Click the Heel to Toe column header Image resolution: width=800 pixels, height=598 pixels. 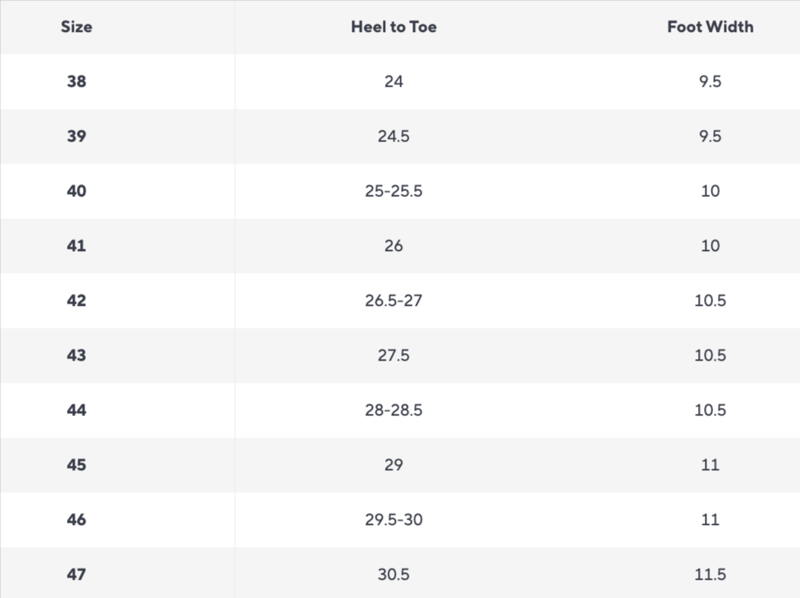click(x=394, y=27)
